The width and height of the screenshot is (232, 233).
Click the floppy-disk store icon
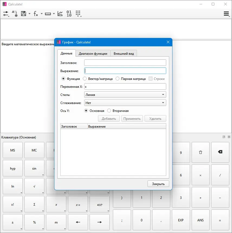coord(24,14)
